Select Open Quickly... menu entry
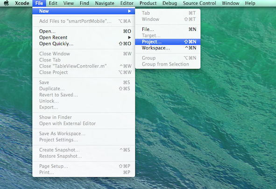The width and height of the screenshot is (276, 189). pyautogui.click(x=84, y=43)
